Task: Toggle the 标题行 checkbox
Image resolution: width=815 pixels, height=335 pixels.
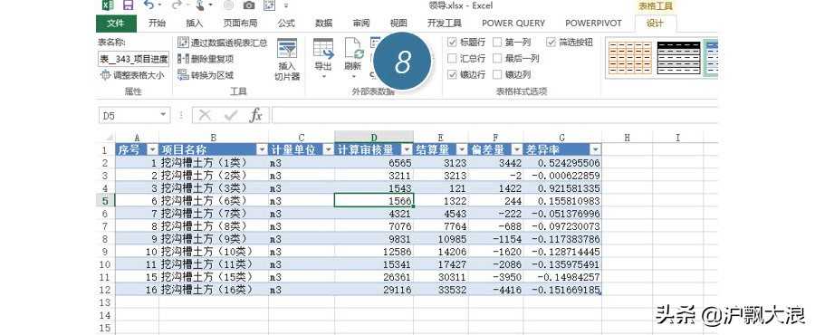Action: tap(452, 42)
